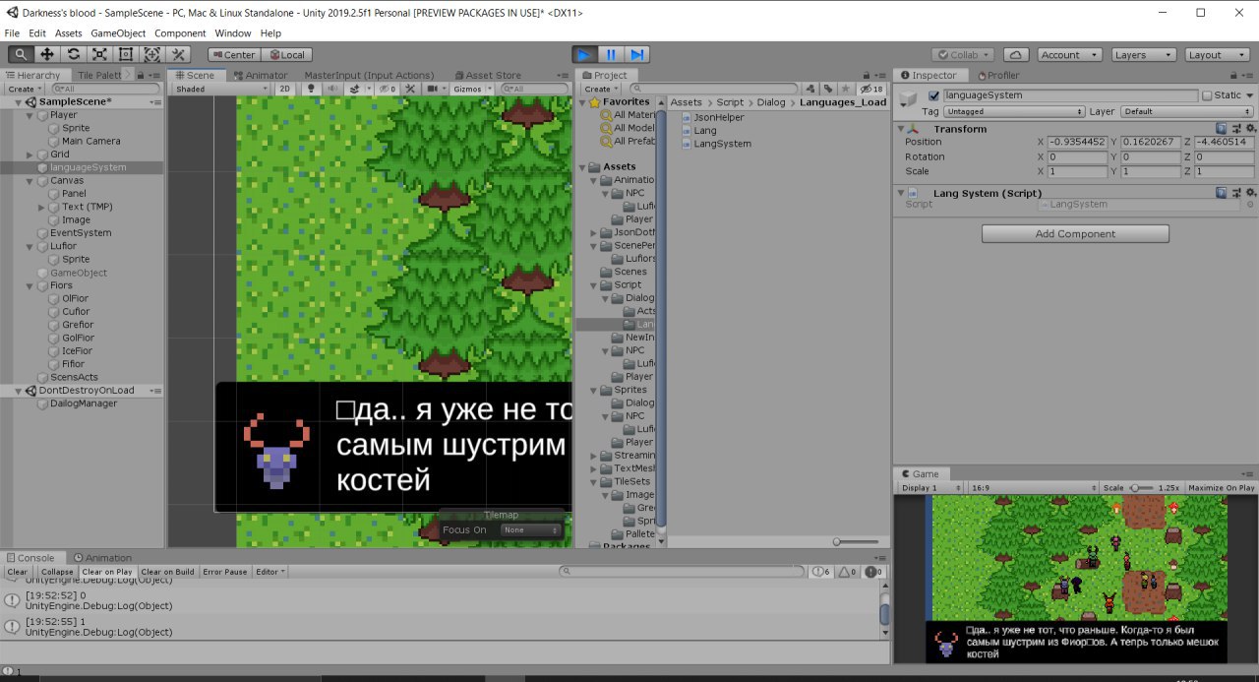1259x682 pixels.
Task: Toggle Clear on Build in Console
Action: pyautogui.click(x=167, y=572)
